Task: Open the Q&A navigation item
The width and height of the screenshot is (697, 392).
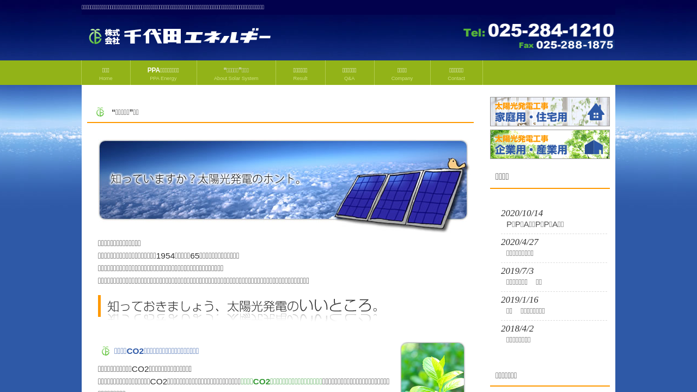Action: (x=349, y=73)
